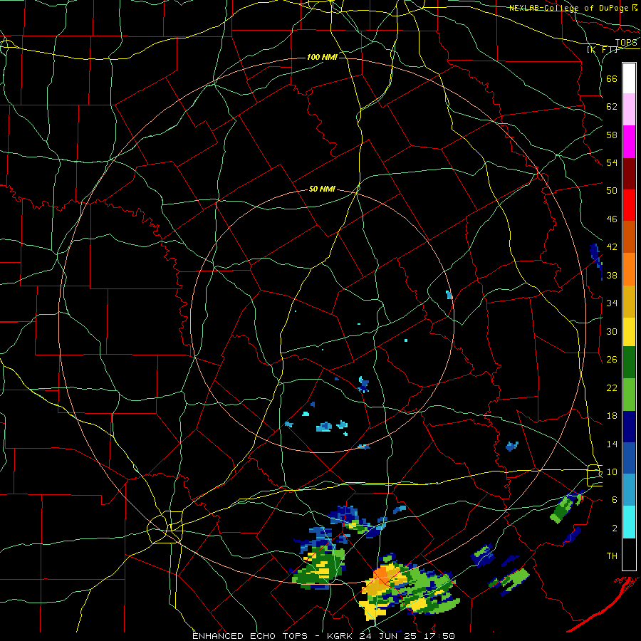This screenshot has height=641, width=641.
Task: Click the 34 value on the scale
Action: tap(612, 303)
